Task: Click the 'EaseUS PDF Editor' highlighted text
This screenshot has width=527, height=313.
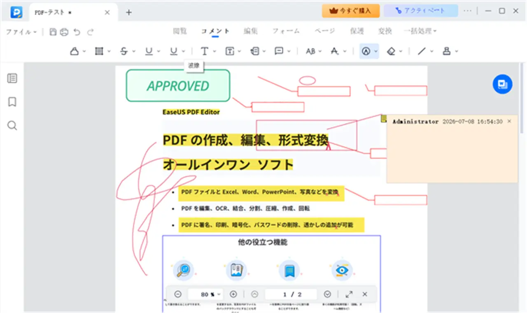Action: click(191, 112)
